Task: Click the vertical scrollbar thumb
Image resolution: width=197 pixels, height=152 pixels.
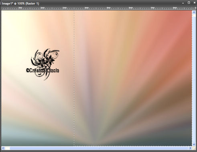Action: tap(194, 79)
